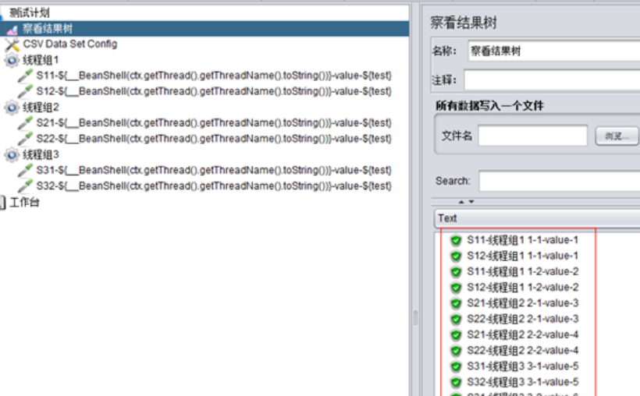Click green shield icon of S11 1-1-value-1
640x396 pixels.
tap(456, 241)
